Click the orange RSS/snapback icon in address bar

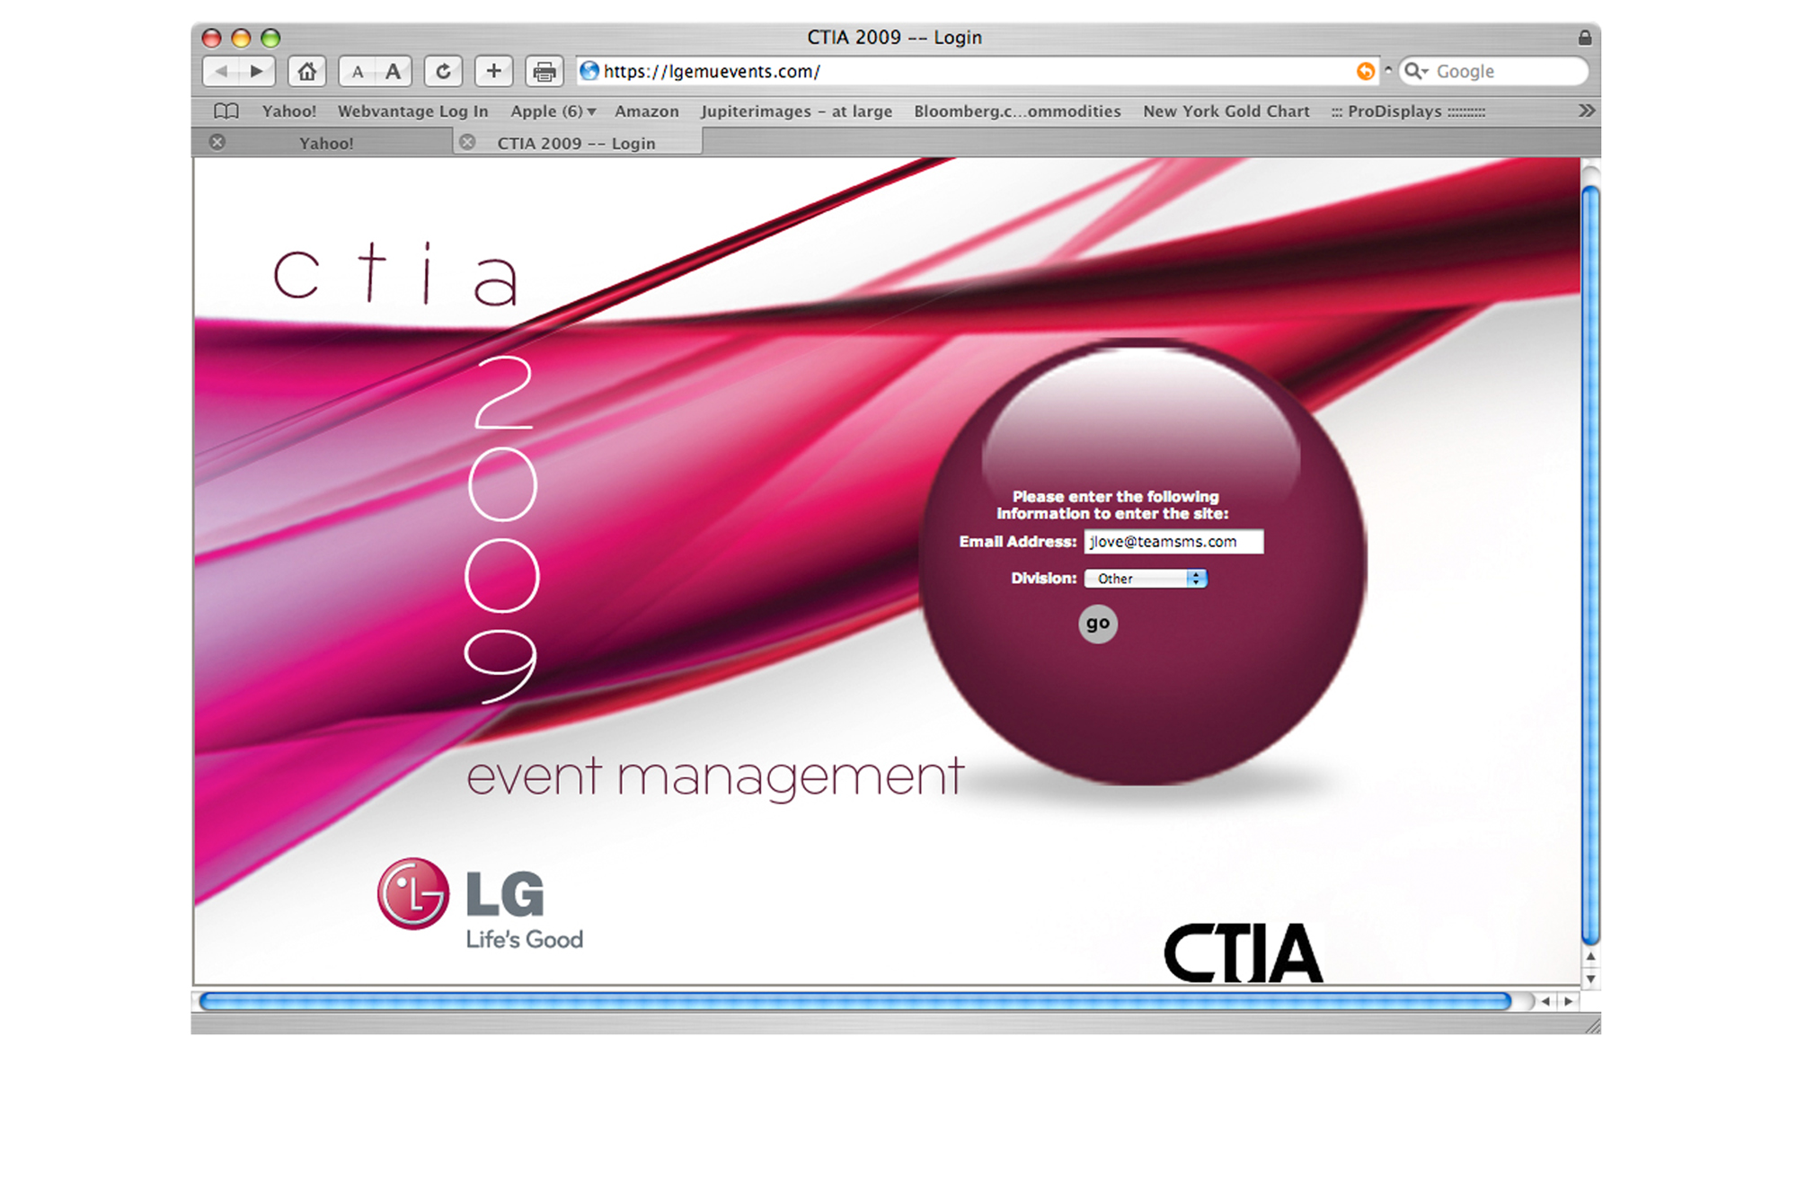1365,71
